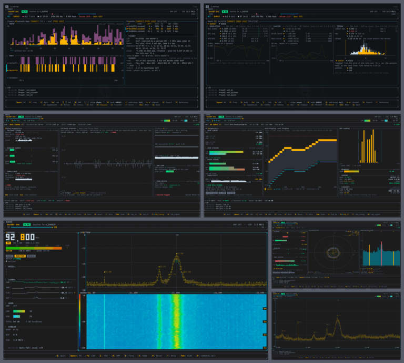Collapse the PICONET details section
This screenshot has height=363, width=404.
click(132, 36)
